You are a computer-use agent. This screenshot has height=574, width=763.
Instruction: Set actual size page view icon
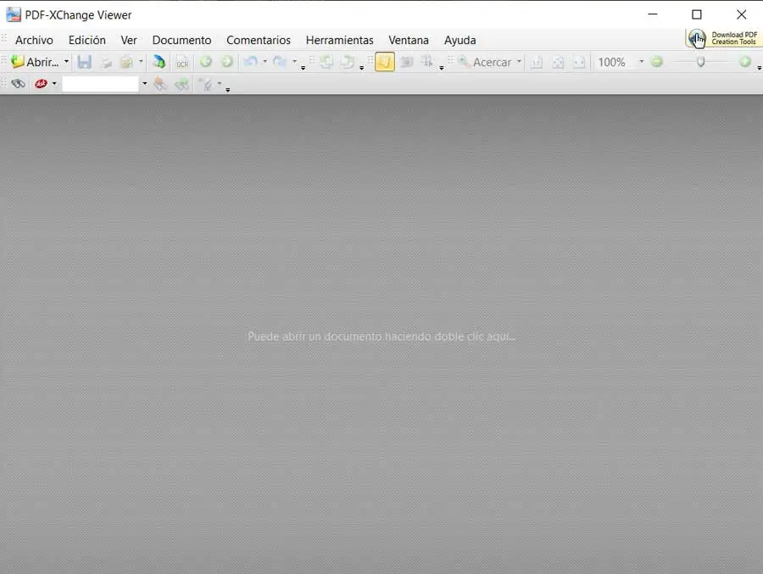pyautogui.click(x=537, y=62)
